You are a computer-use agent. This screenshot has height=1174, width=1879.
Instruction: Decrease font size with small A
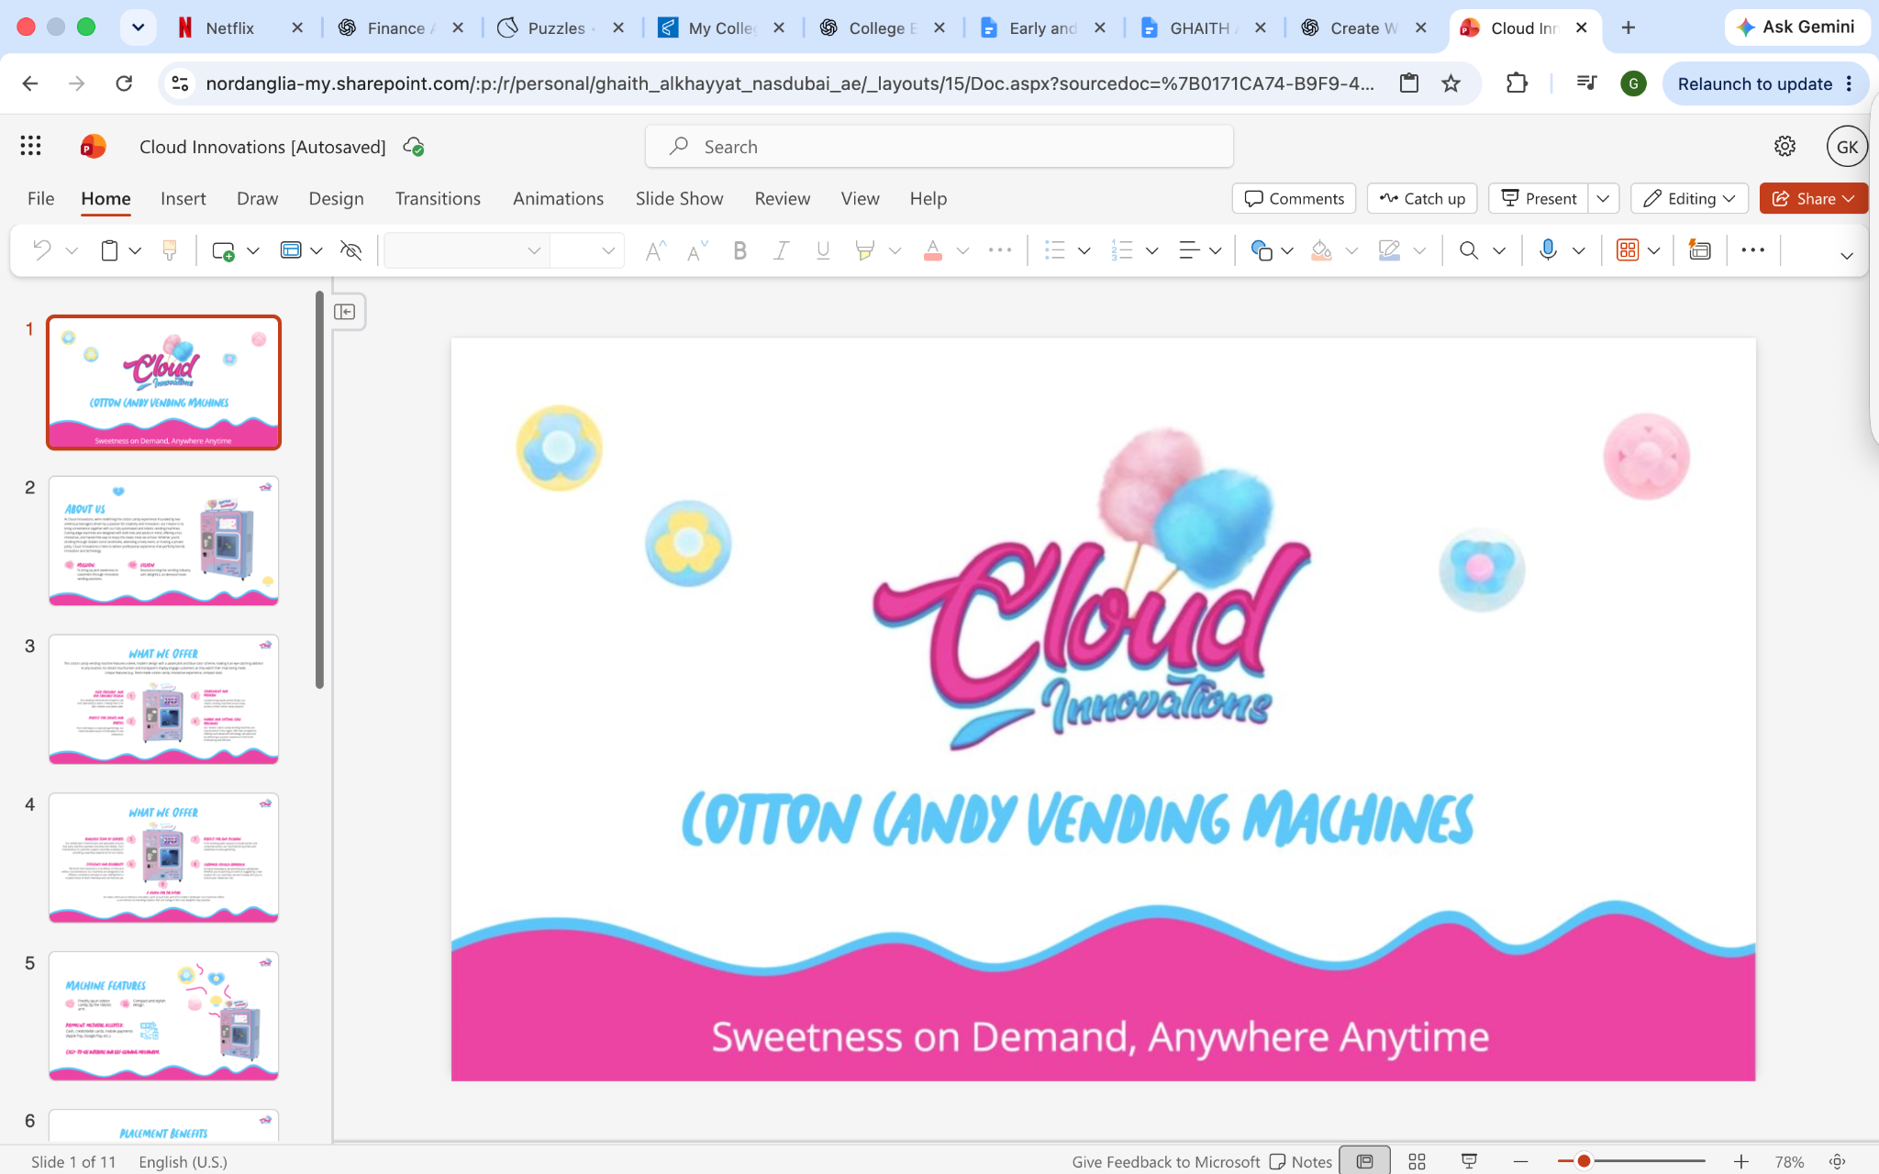(697, 250)
